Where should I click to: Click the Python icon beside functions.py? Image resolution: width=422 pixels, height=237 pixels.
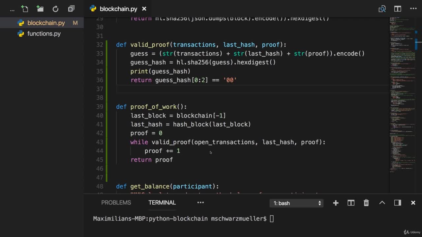[21, 34]
